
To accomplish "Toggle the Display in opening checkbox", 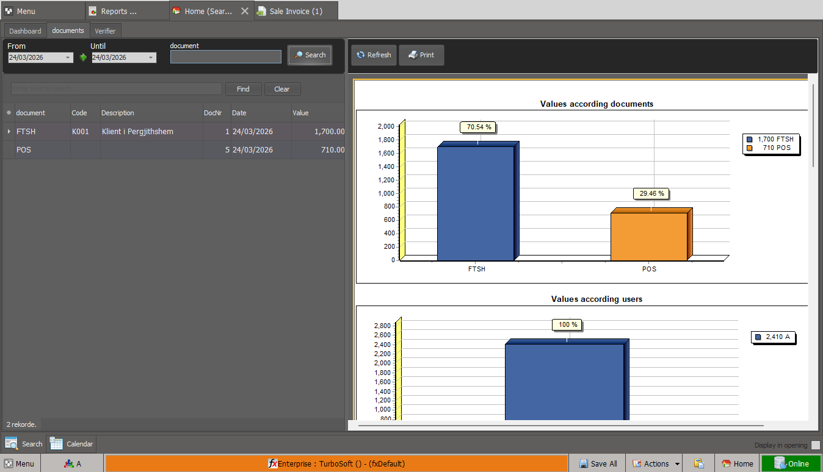I will coord(815,445).
